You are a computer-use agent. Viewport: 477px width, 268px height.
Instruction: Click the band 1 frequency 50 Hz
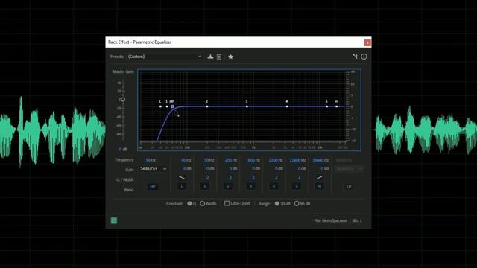[209, 160]
